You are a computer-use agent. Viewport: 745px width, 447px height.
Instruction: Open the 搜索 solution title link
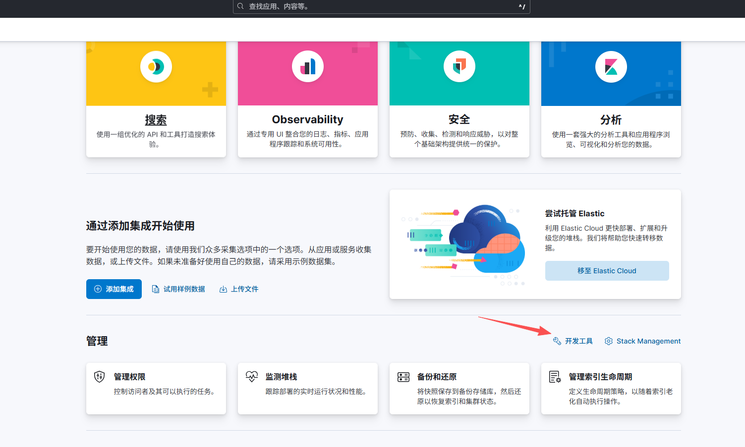click(x=156, y=120)
